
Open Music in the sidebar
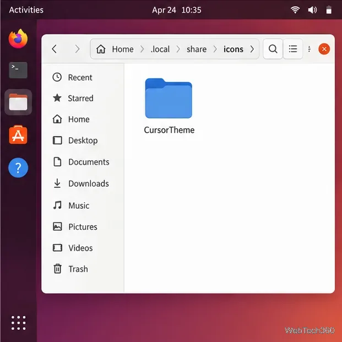[x=71, y=205]
